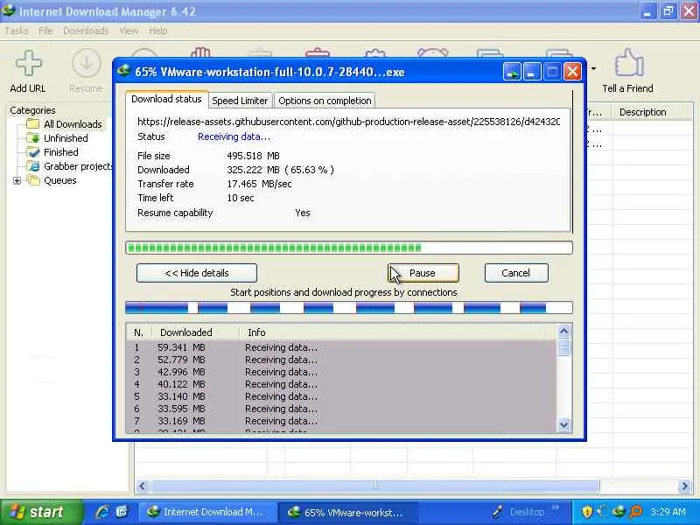Click the connections list scrollbar thumb
Image resolution: width=700 pixels, height=525 pixels.
coord(563,346)
